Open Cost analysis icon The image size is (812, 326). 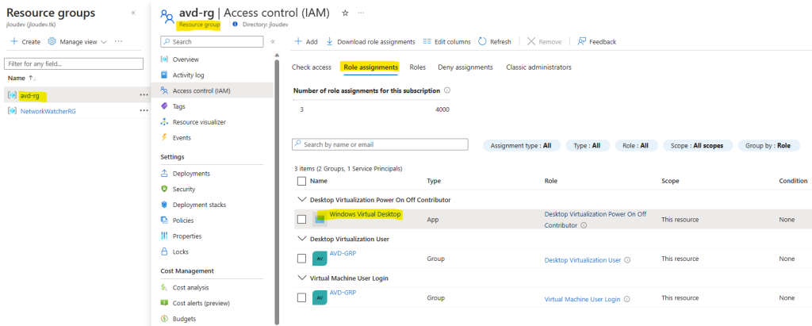[x=164, y=288]
